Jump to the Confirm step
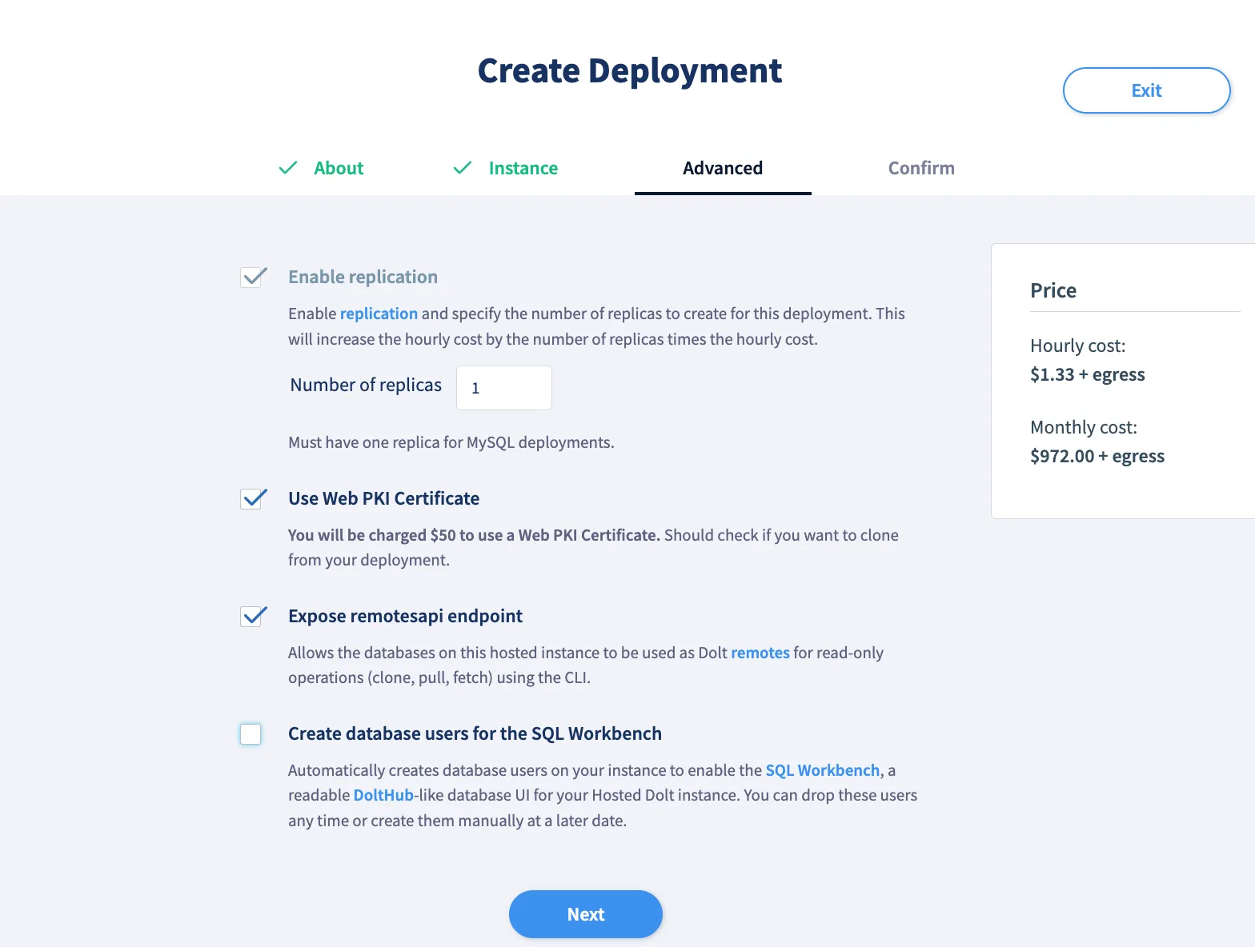The height and width of the screenshot is (947, 1255). coord(920,168)
